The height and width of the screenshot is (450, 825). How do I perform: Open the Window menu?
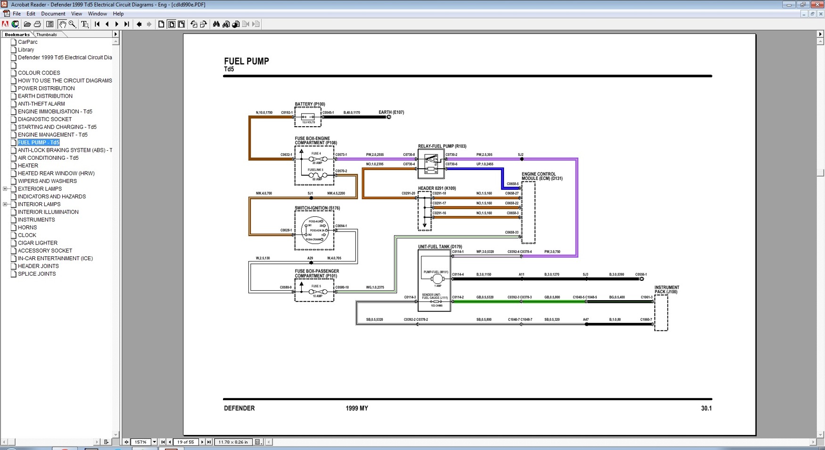click(x=97, y=14)
